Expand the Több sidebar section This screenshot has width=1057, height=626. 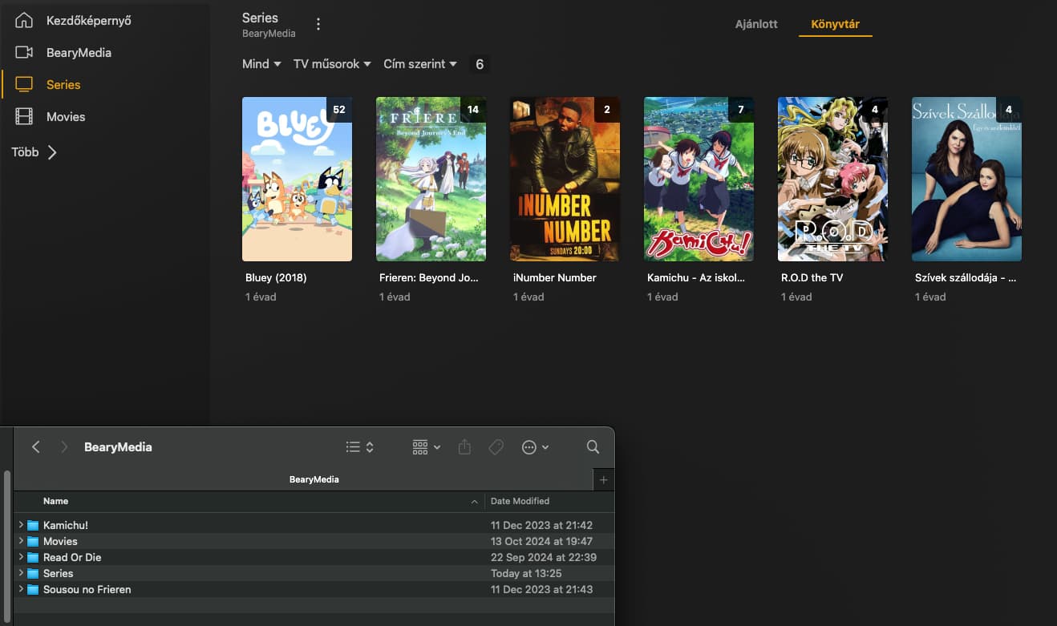[34, 151]
